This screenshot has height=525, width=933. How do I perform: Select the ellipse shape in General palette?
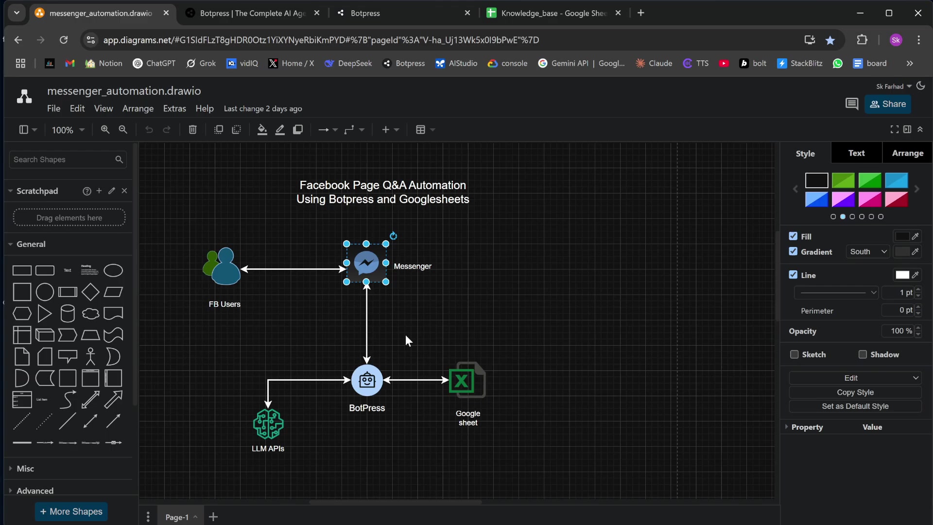tap(113, 270)
